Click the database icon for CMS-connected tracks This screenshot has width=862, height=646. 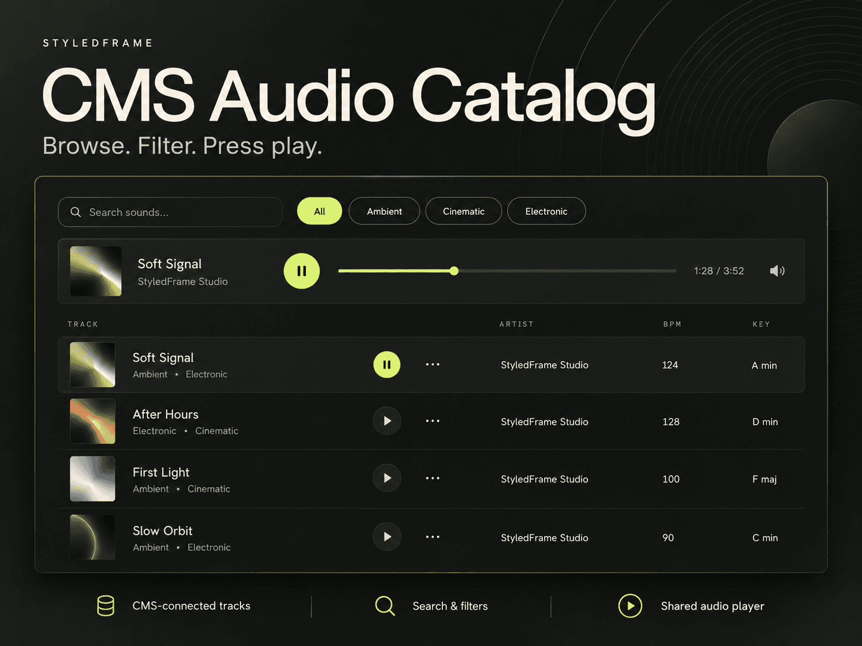click(x=106, y=606)
